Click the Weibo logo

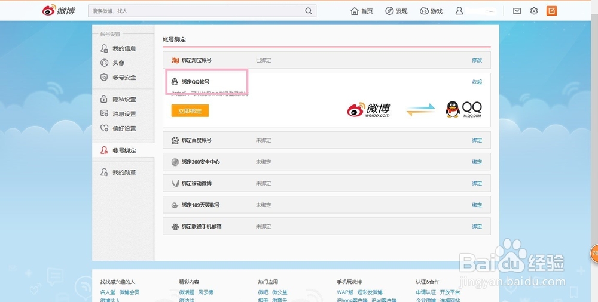click(59, 11)
